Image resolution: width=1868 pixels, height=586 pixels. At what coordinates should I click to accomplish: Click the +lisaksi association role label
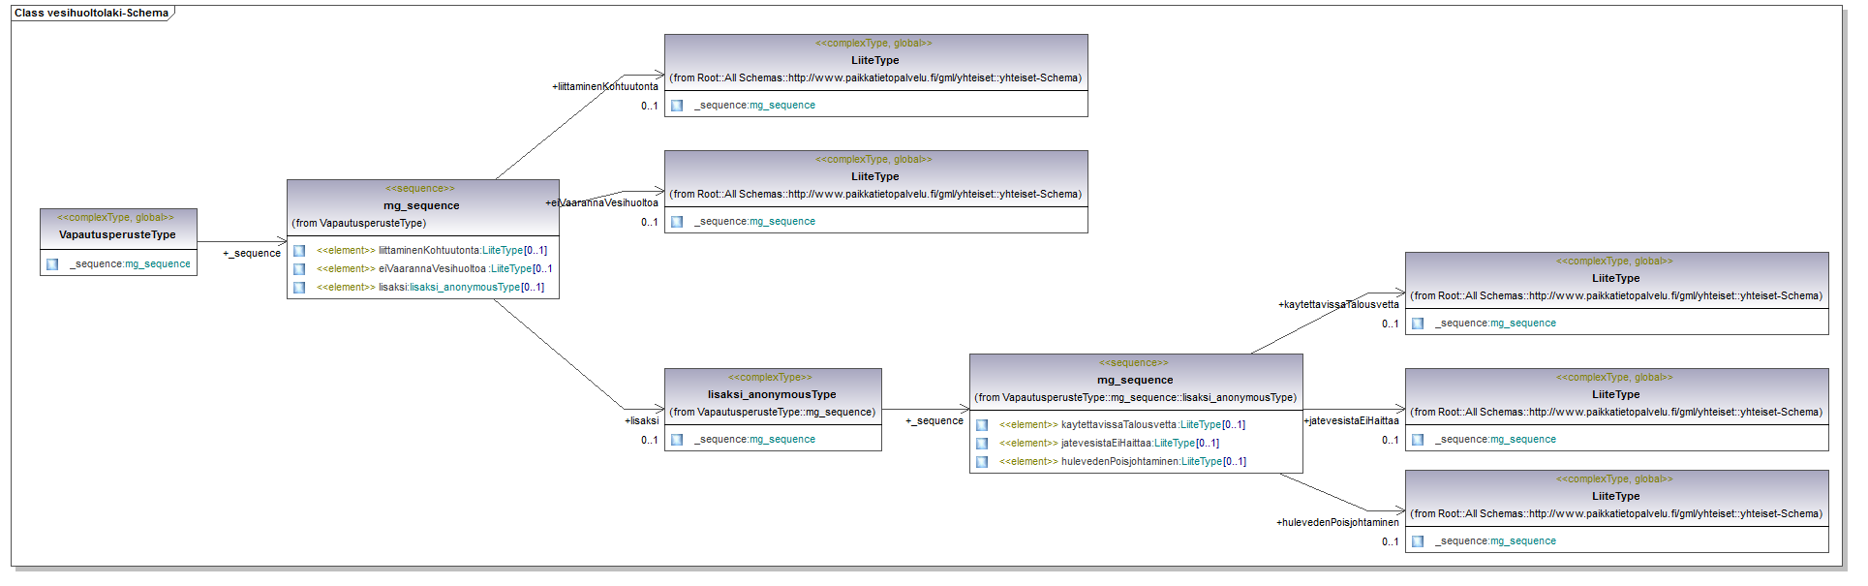(641, 420)
